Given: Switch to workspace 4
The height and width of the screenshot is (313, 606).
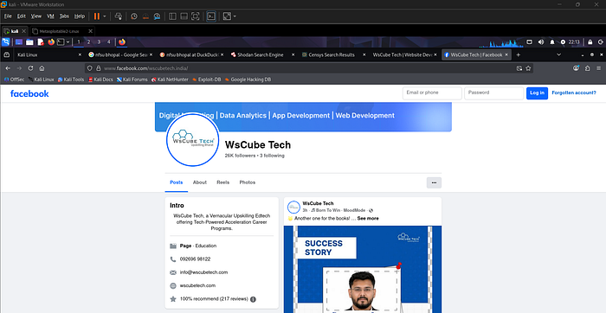Looking at the screenshot, I should pos(108,42).
